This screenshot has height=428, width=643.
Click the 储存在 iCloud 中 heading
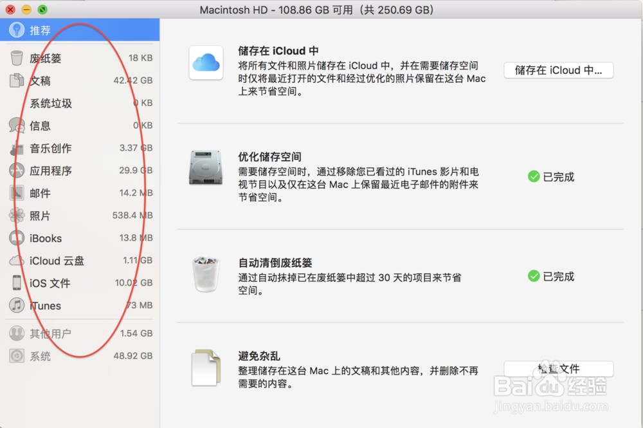(x=278, y=51)
